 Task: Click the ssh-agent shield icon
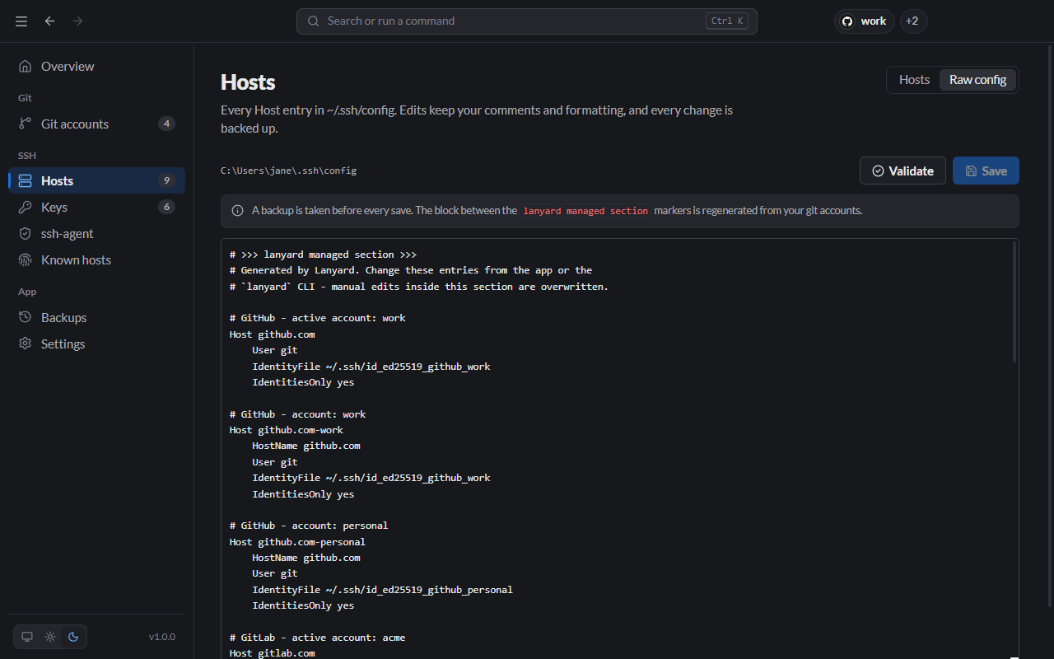coord(26,233)
